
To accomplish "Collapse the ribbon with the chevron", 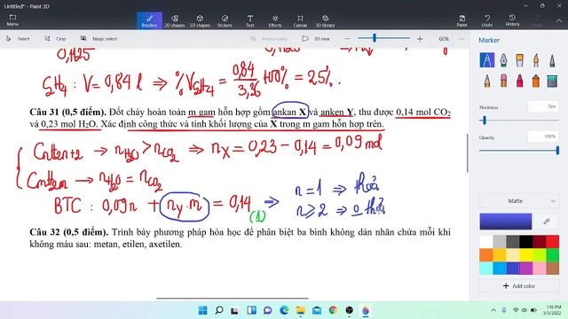I will pyautogui.click(x=559, y=21).
